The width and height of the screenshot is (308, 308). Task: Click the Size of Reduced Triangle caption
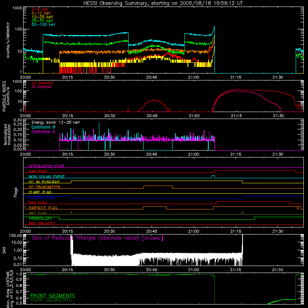[x=97, y=238]
